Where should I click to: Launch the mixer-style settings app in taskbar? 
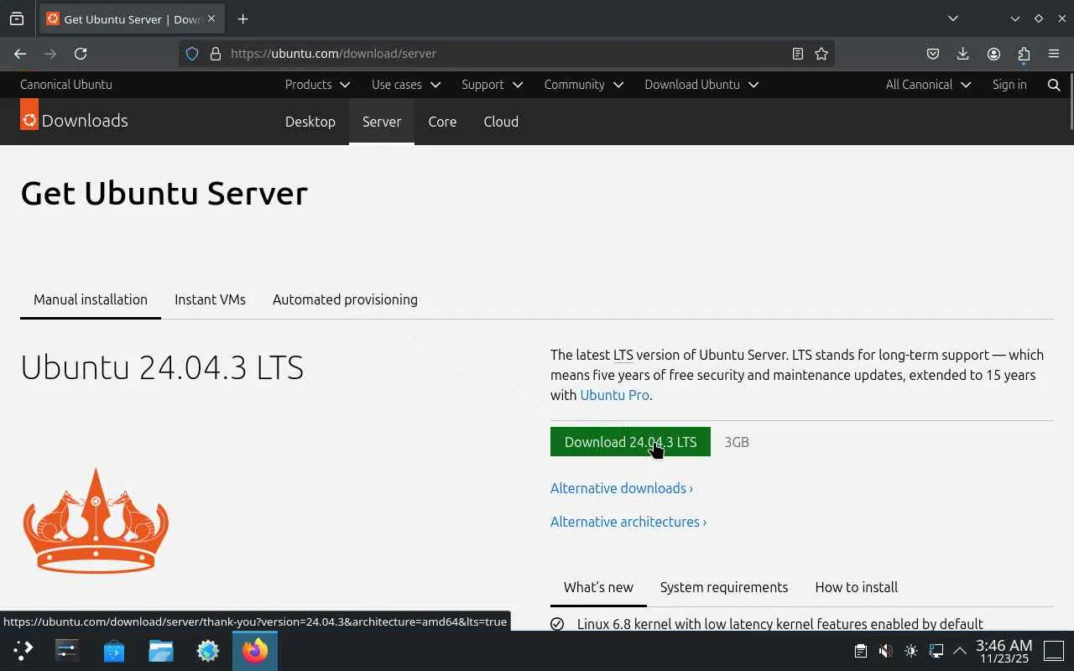coord(67,650)
